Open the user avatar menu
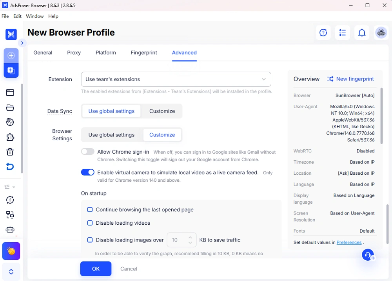Screen dimensions: 392x281 [x=381, y=32]
